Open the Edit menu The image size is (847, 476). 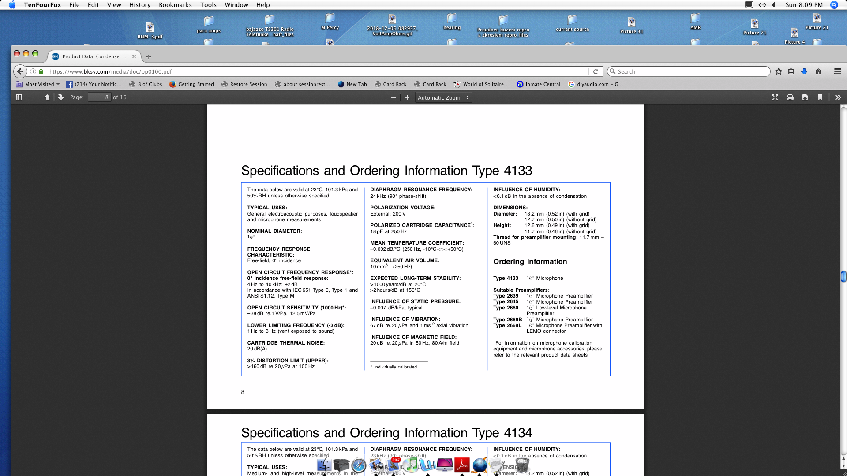pyautogui.click(x=93, y=5)
